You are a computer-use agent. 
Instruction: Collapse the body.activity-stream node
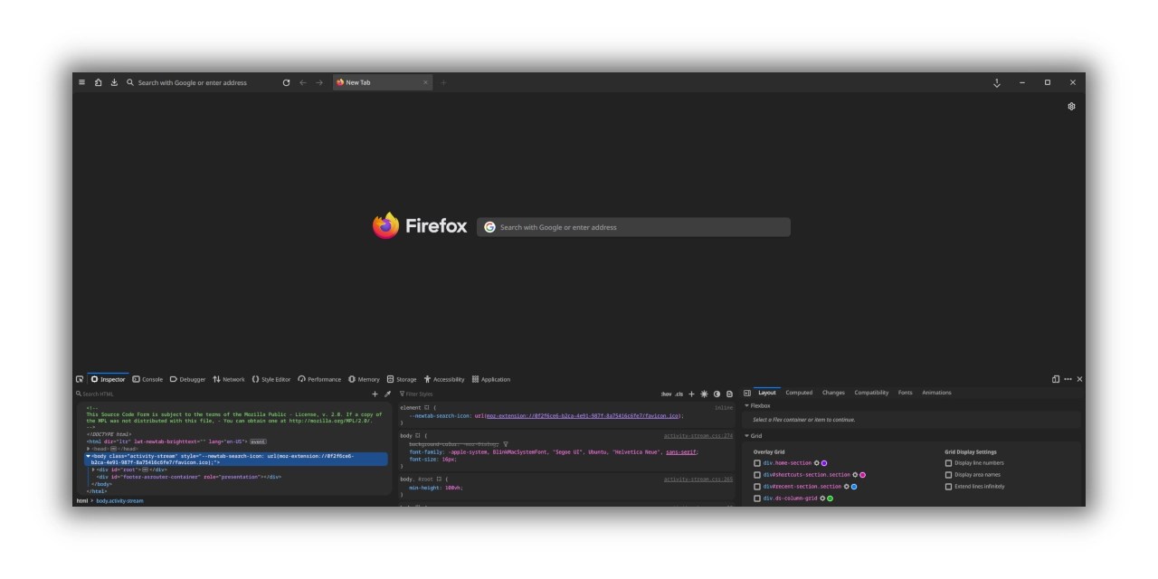point(88,456)
